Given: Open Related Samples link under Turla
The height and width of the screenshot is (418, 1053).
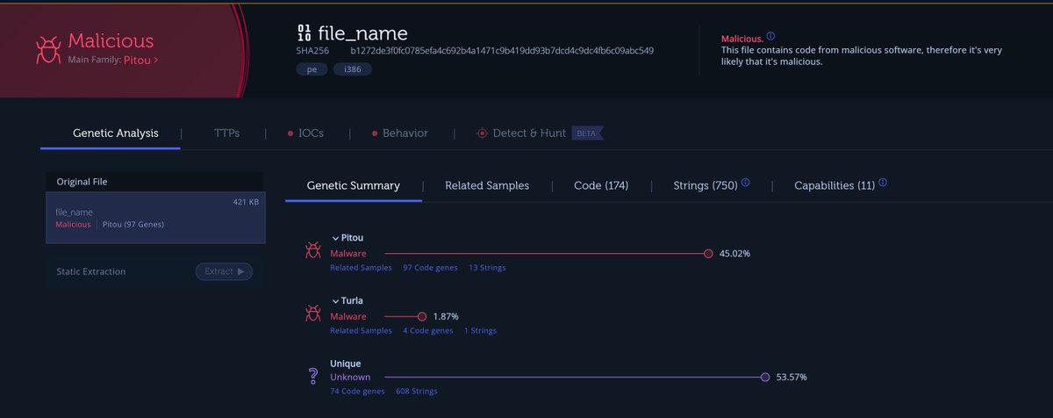Looking at the screenshot, I should [361, 330].
